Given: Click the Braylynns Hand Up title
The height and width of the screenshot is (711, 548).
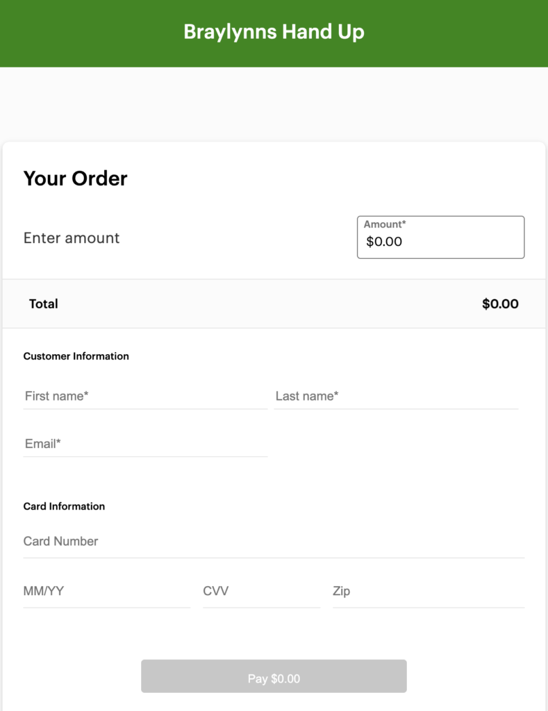Looking at the screenshot, I should coord(274,32).
